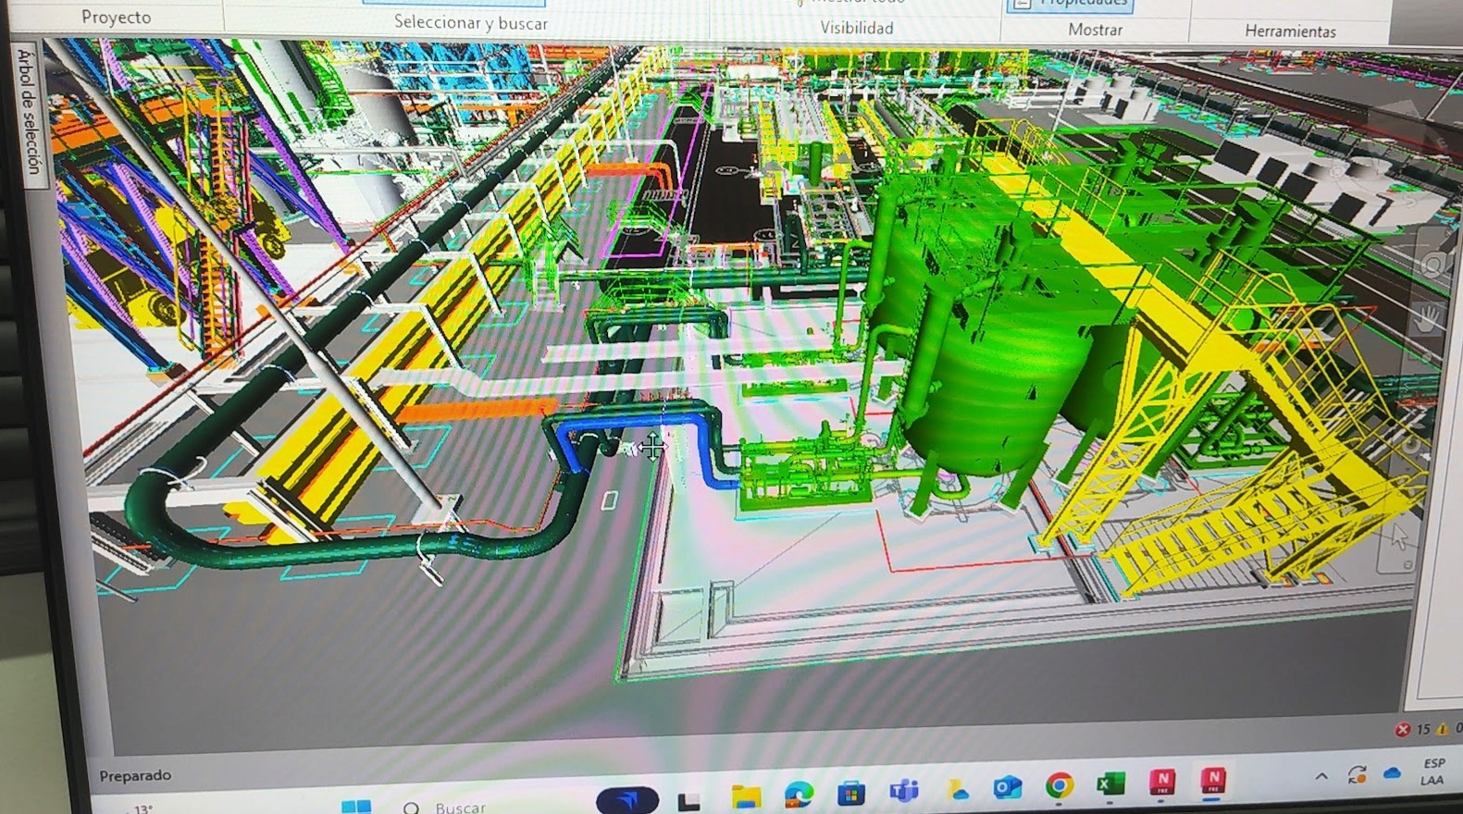The height and width of the screenshot is (814, 1463).
Task: Expand the Seleccionar y buscar panel
Action: 470,23
